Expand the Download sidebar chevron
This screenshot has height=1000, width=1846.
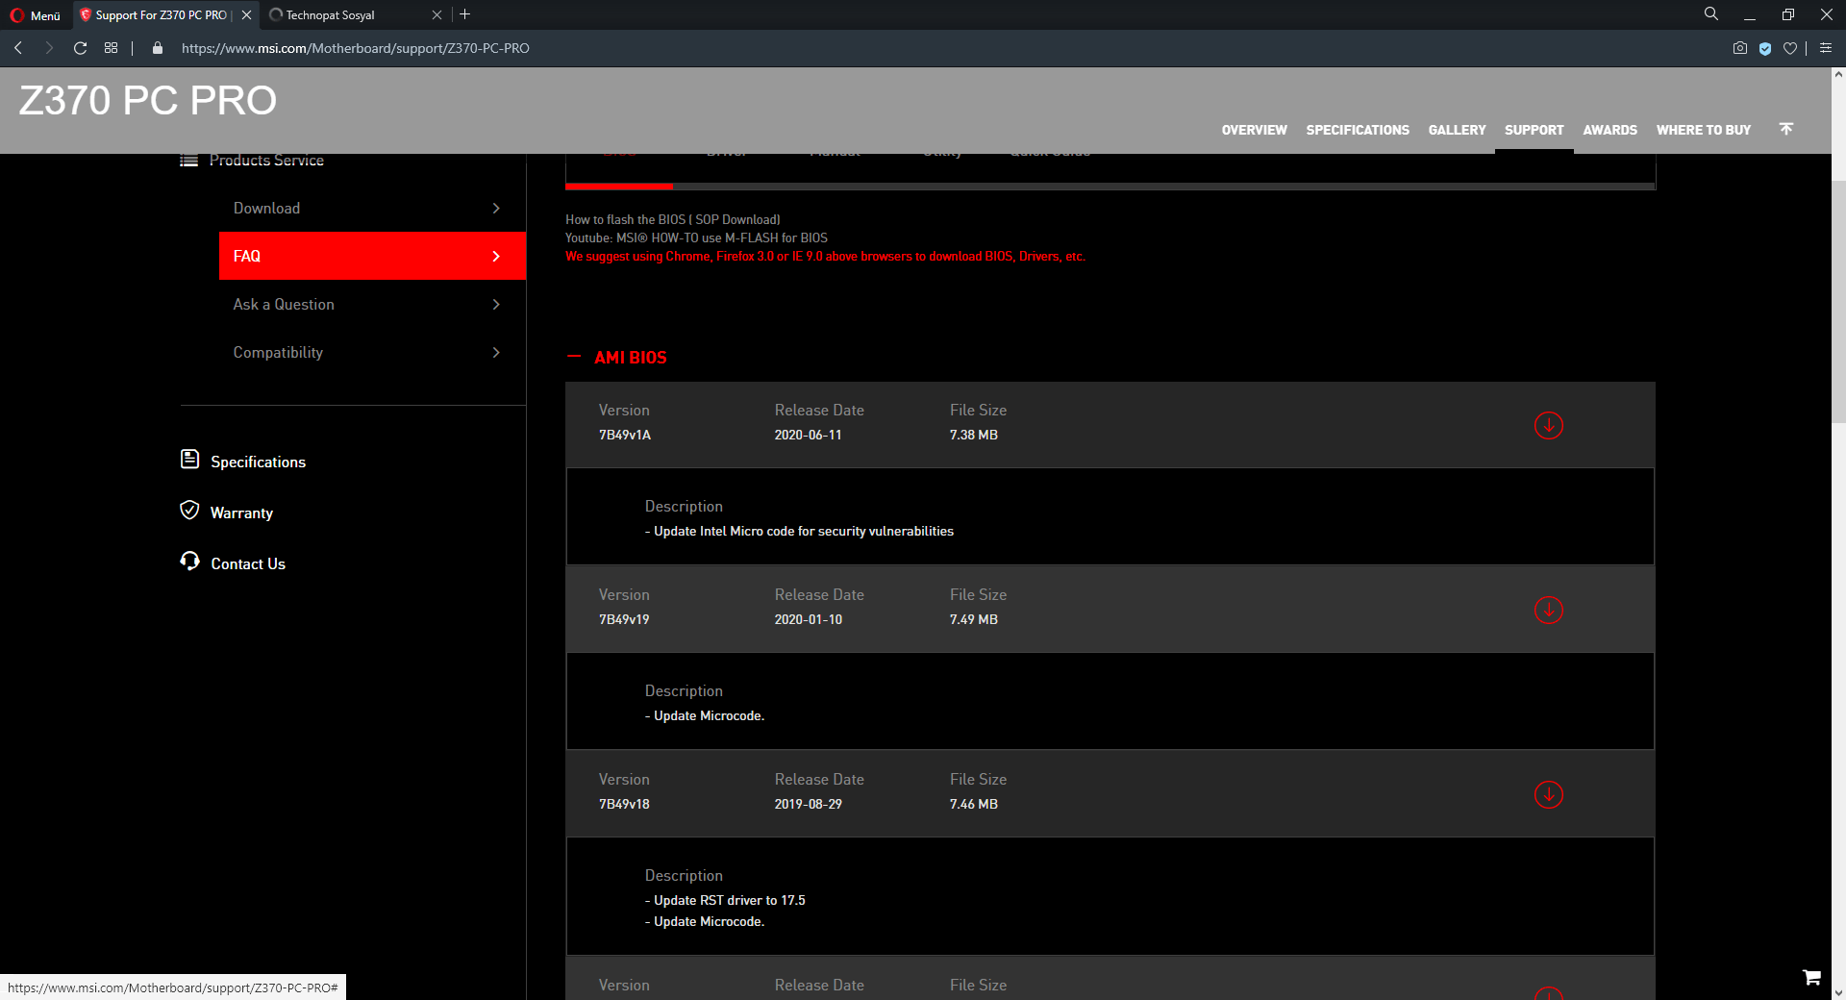(x=496, y=208)
